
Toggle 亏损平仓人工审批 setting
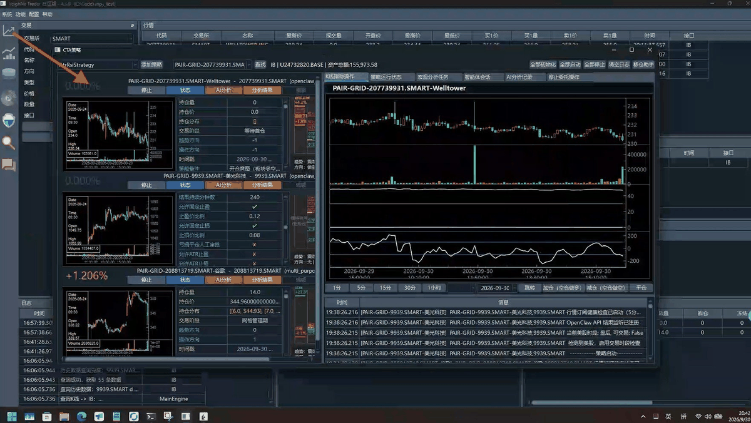(x=254, y=245)
